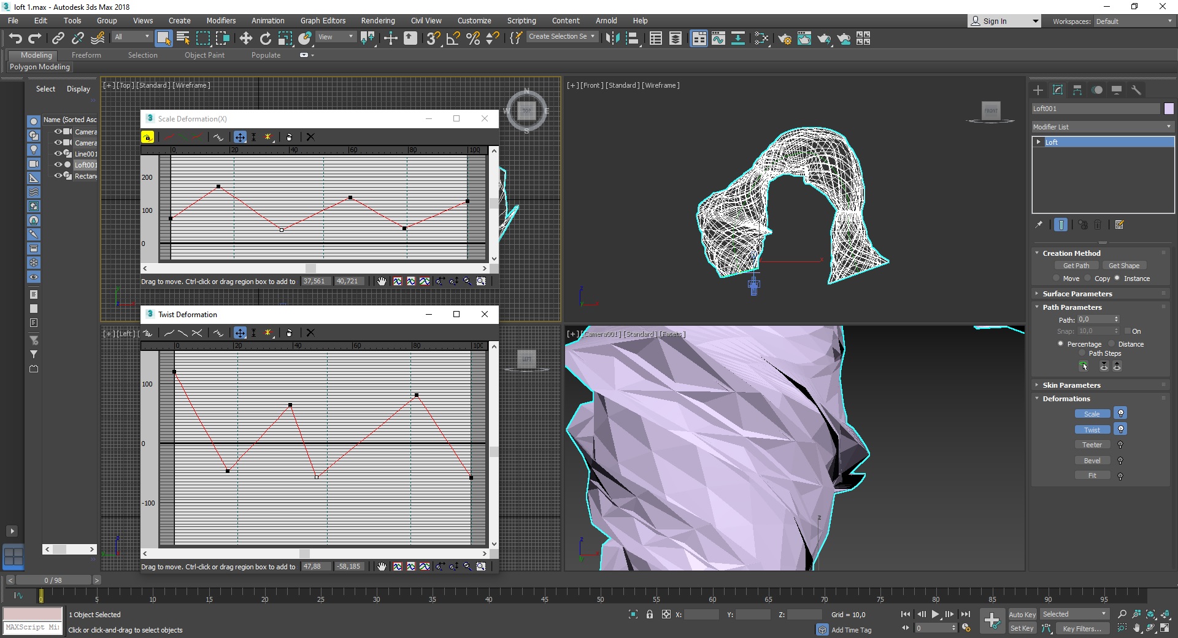This screenshot has height=638, width=1178.
Task: Toggle Percent Snap icon
Action: [x=473, y=39]
